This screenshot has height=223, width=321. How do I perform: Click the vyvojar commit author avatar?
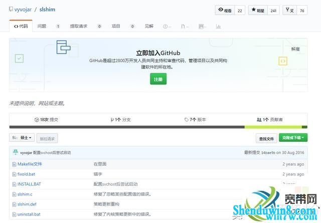(16, 152)
